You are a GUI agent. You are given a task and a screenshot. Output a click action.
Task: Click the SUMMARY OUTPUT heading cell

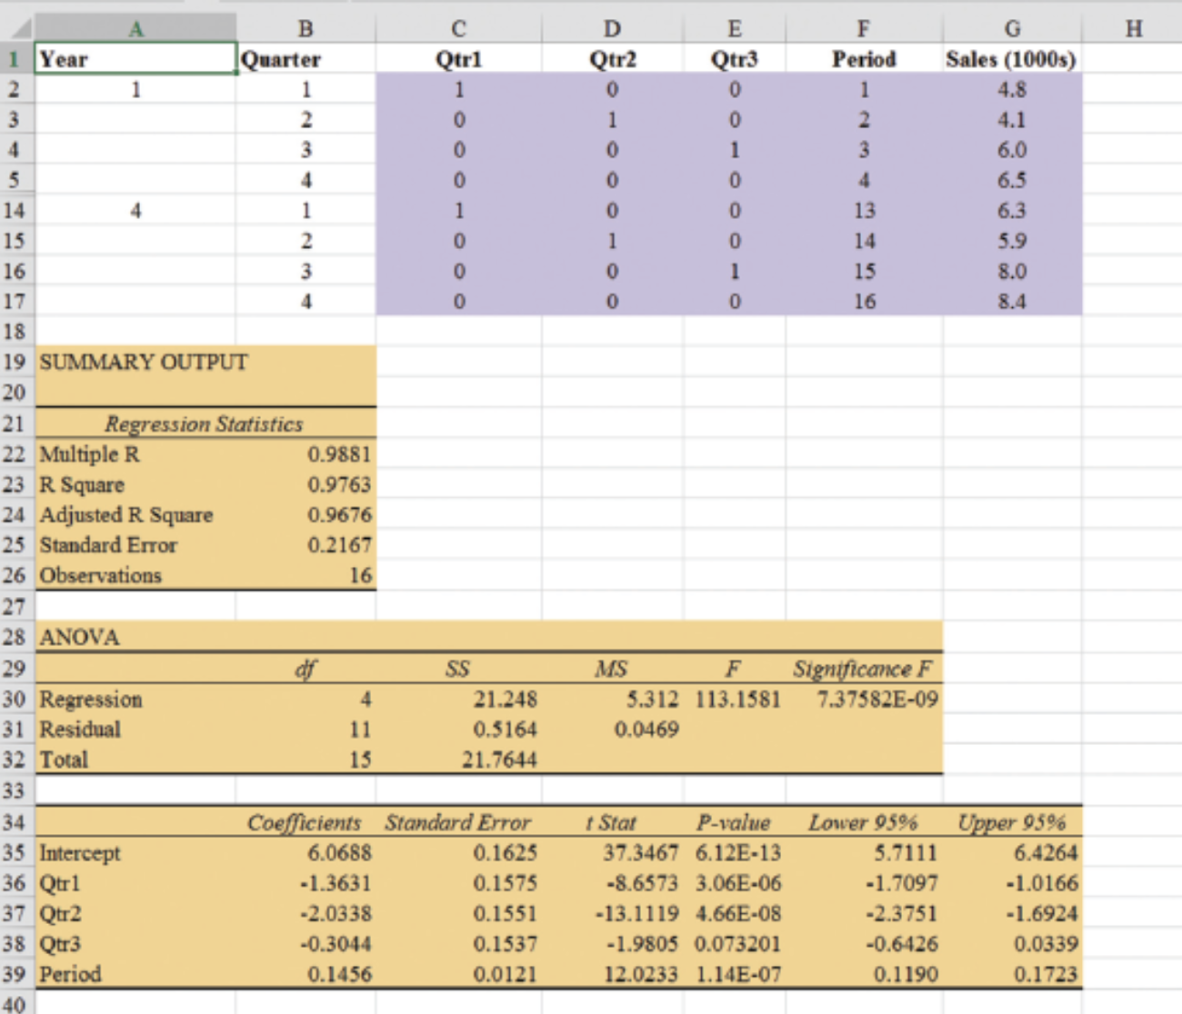pos(141,362)
